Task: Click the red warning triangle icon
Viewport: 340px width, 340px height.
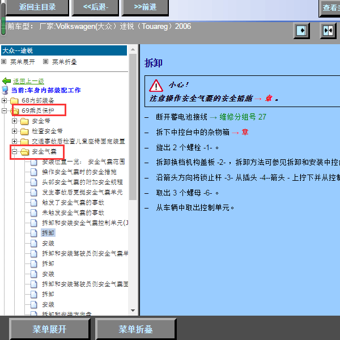Action: [x=156, y=86]
